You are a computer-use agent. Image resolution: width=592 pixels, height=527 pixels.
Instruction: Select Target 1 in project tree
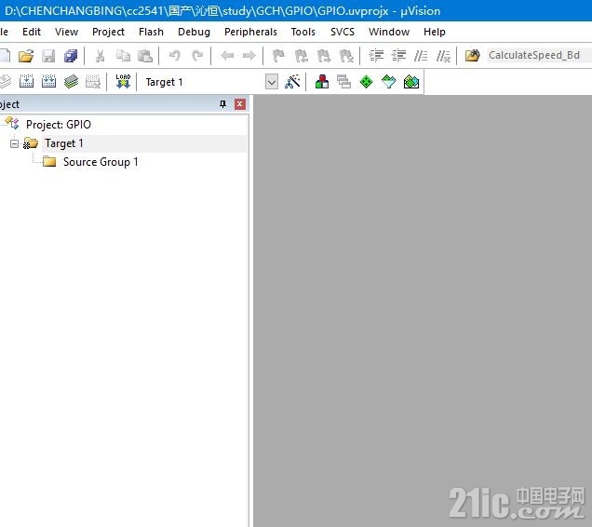pos(64,143)
